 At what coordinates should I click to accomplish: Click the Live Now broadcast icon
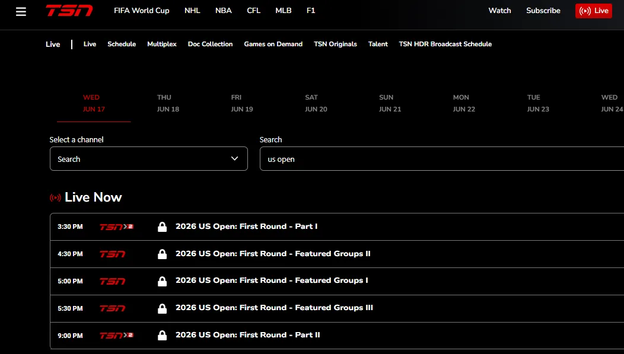55,197
